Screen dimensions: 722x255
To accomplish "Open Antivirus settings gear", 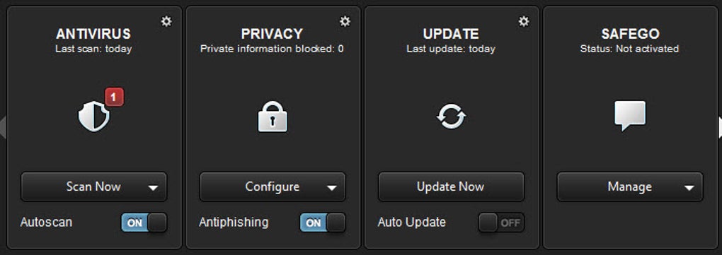I will 166,21.
